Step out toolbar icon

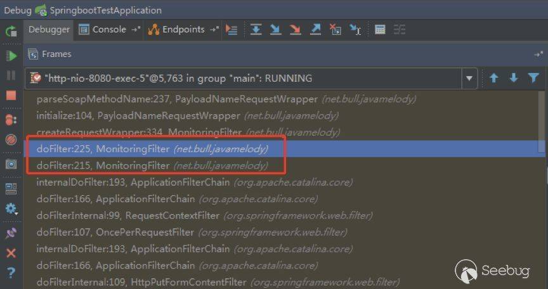pyautogui.click(x=315, y=30)
